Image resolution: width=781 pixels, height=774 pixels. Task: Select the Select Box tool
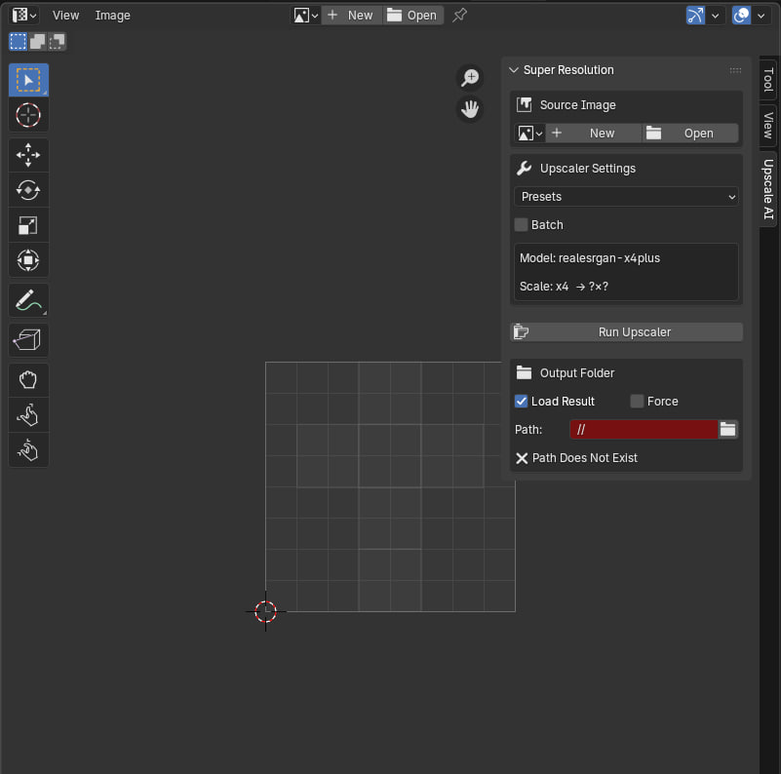pyautogui.click(x=28, y=80)
